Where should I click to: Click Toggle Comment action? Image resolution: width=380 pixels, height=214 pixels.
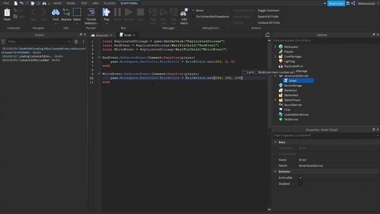point(268,11)
